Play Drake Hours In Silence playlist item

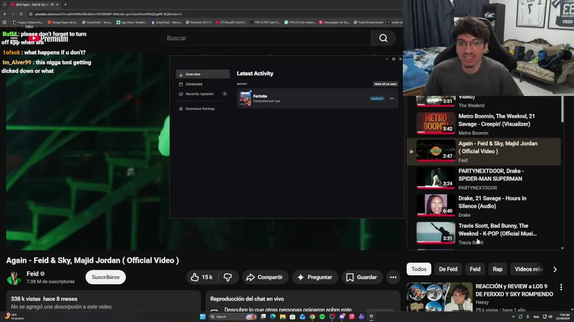click(x=484, y=206)
